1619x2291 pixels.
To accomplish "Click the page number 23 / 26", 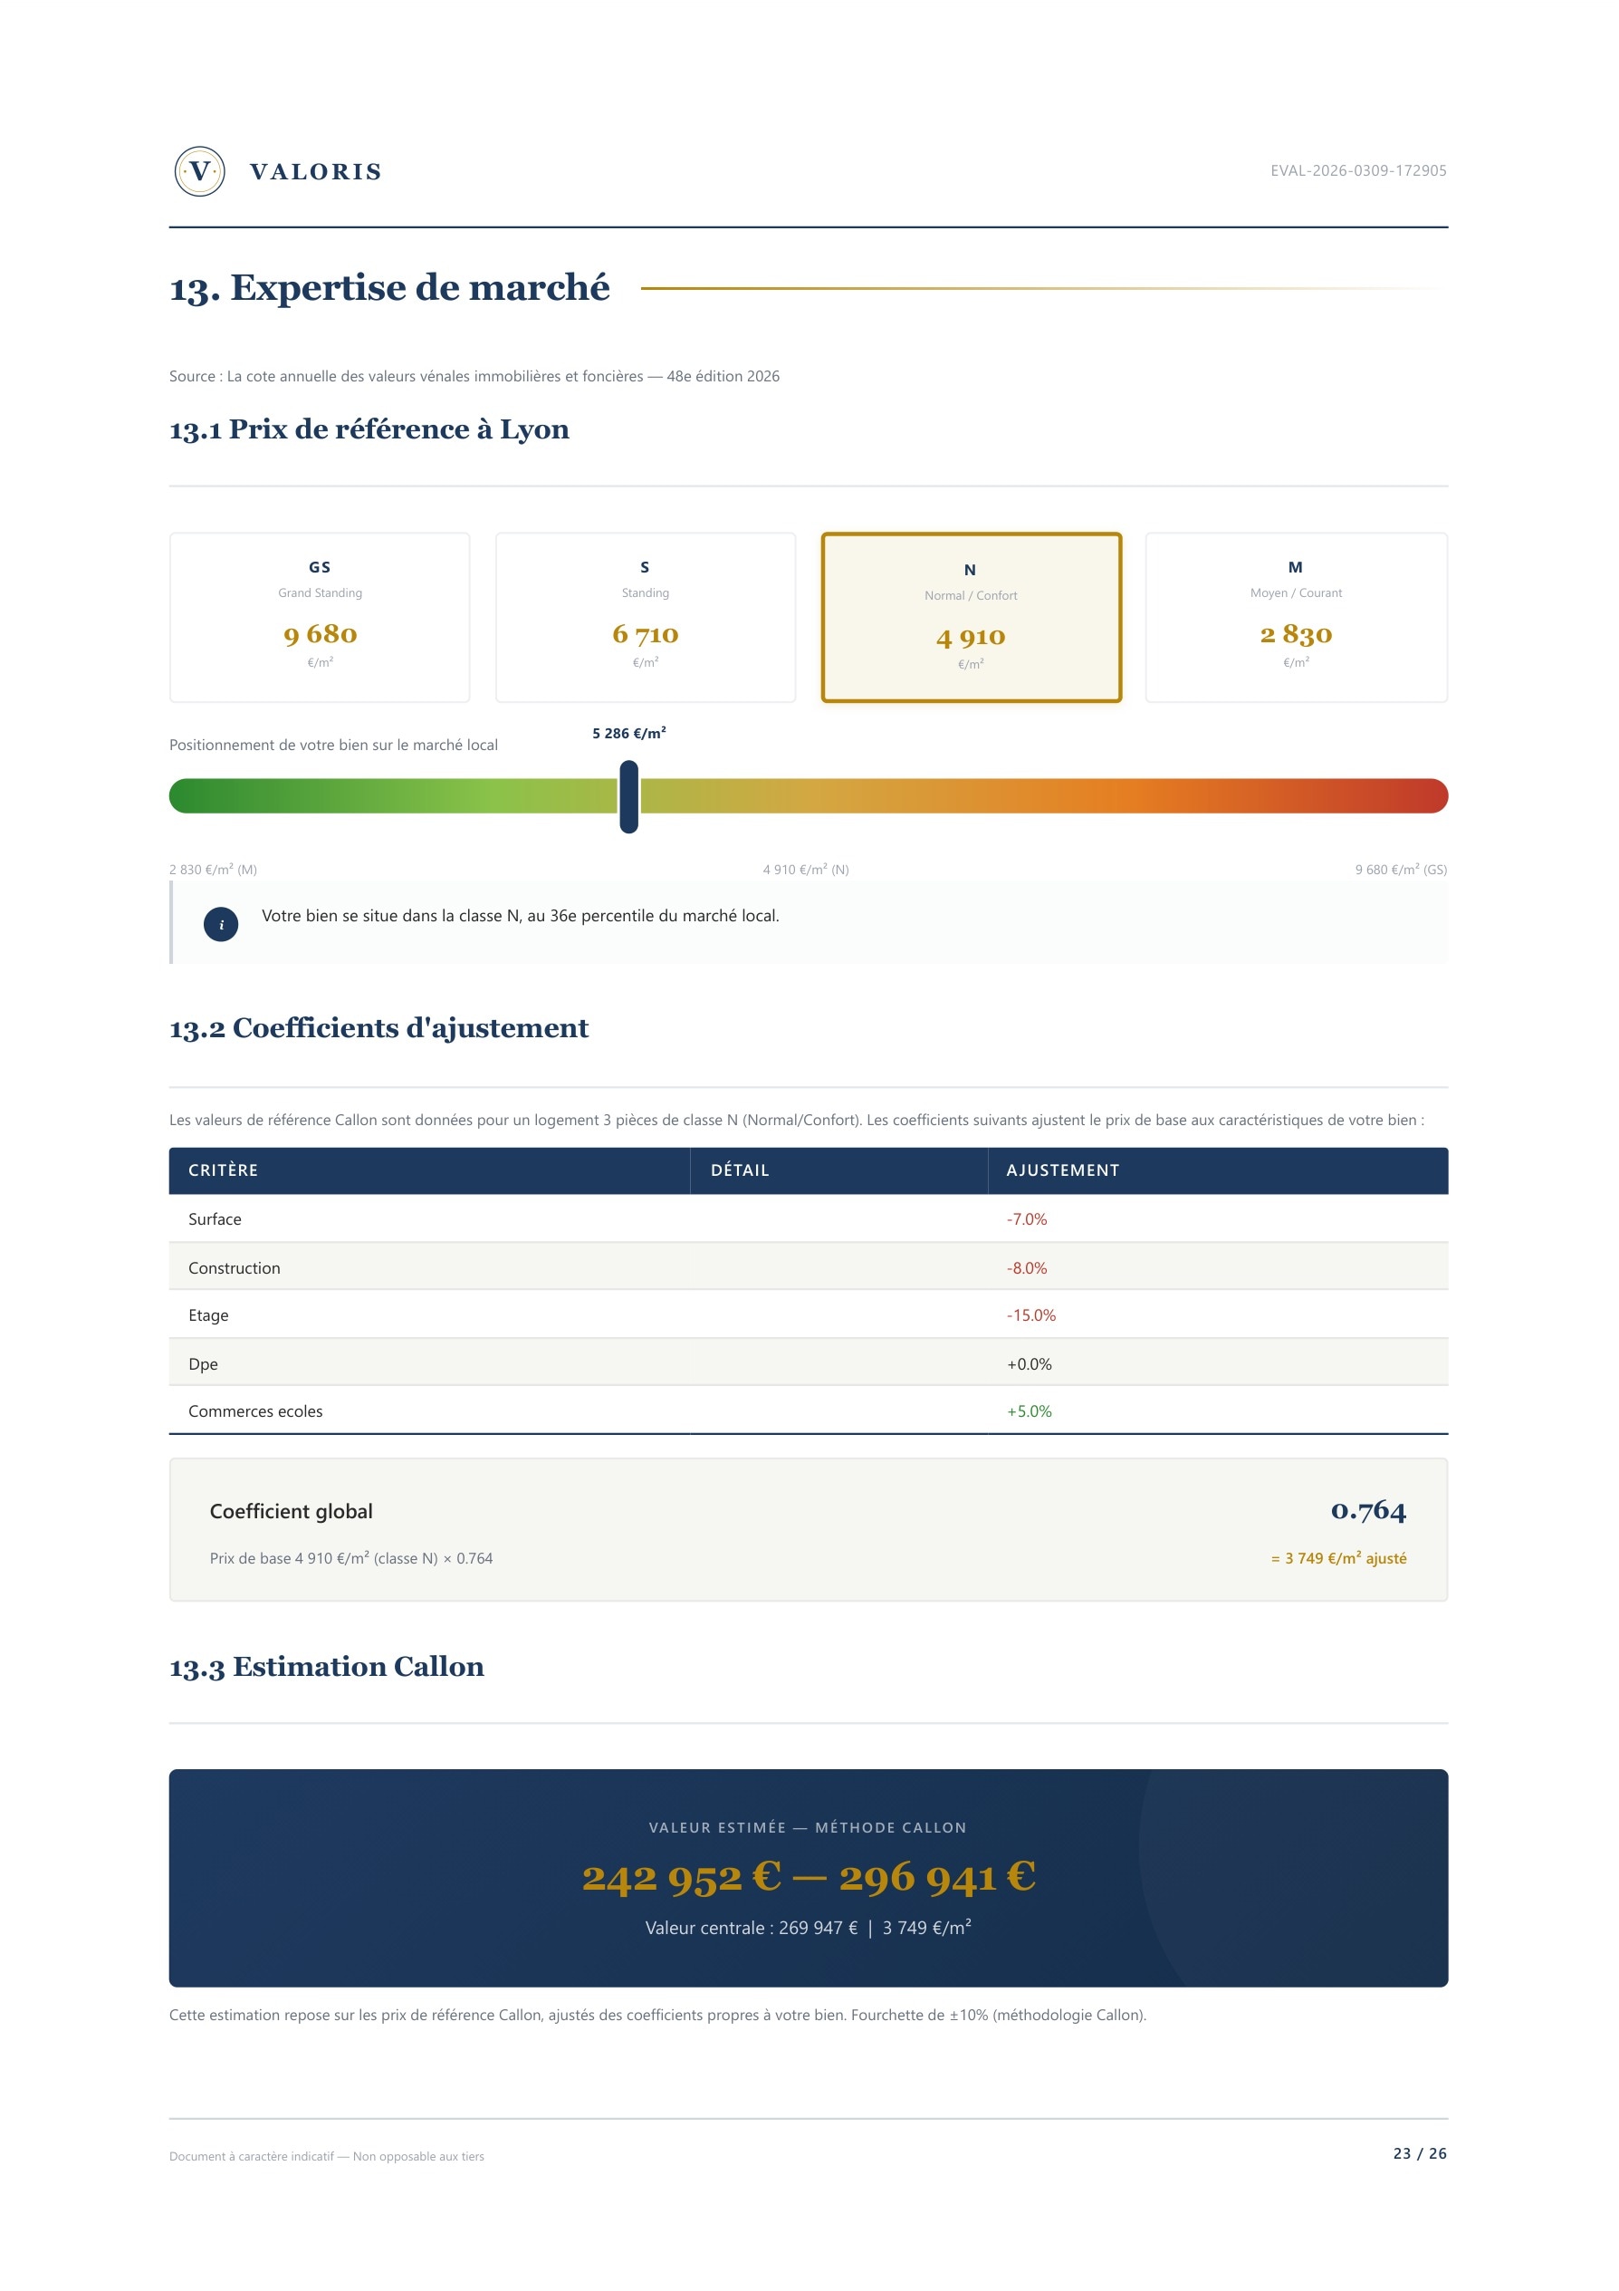I will (1420, 2153).
